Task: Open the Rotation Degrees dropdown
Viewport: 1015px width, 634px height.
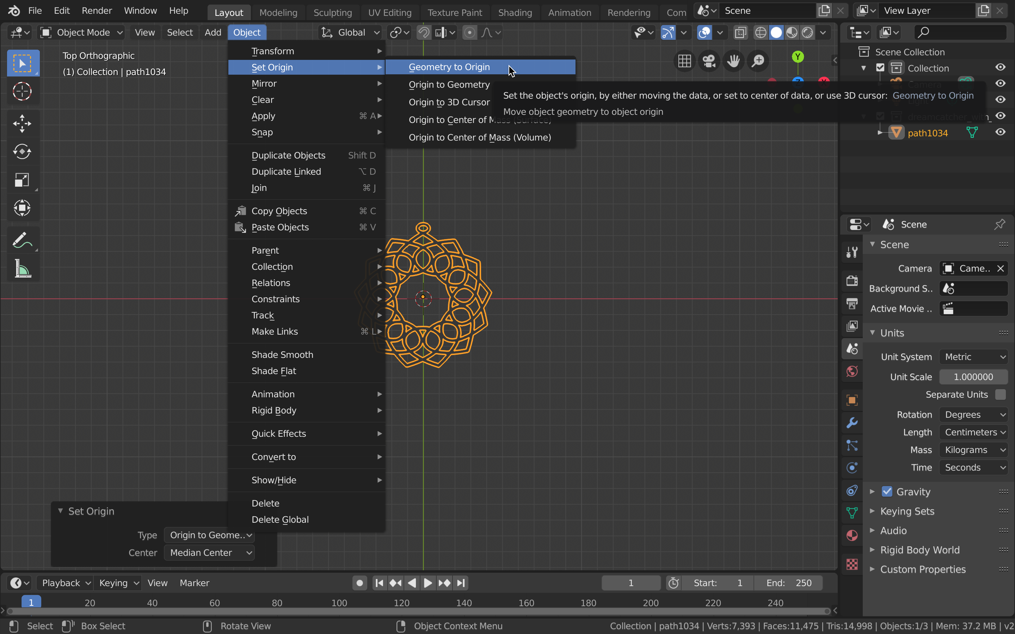Action: (973, 415)
